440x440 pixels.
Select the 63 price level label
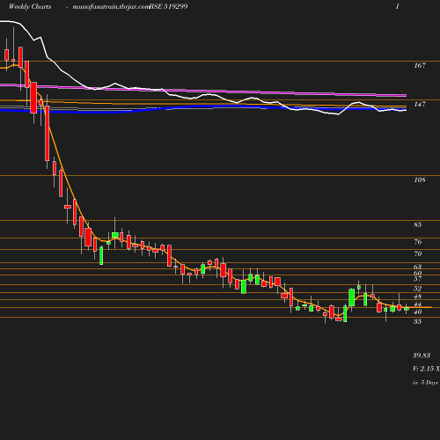[417, 267]
